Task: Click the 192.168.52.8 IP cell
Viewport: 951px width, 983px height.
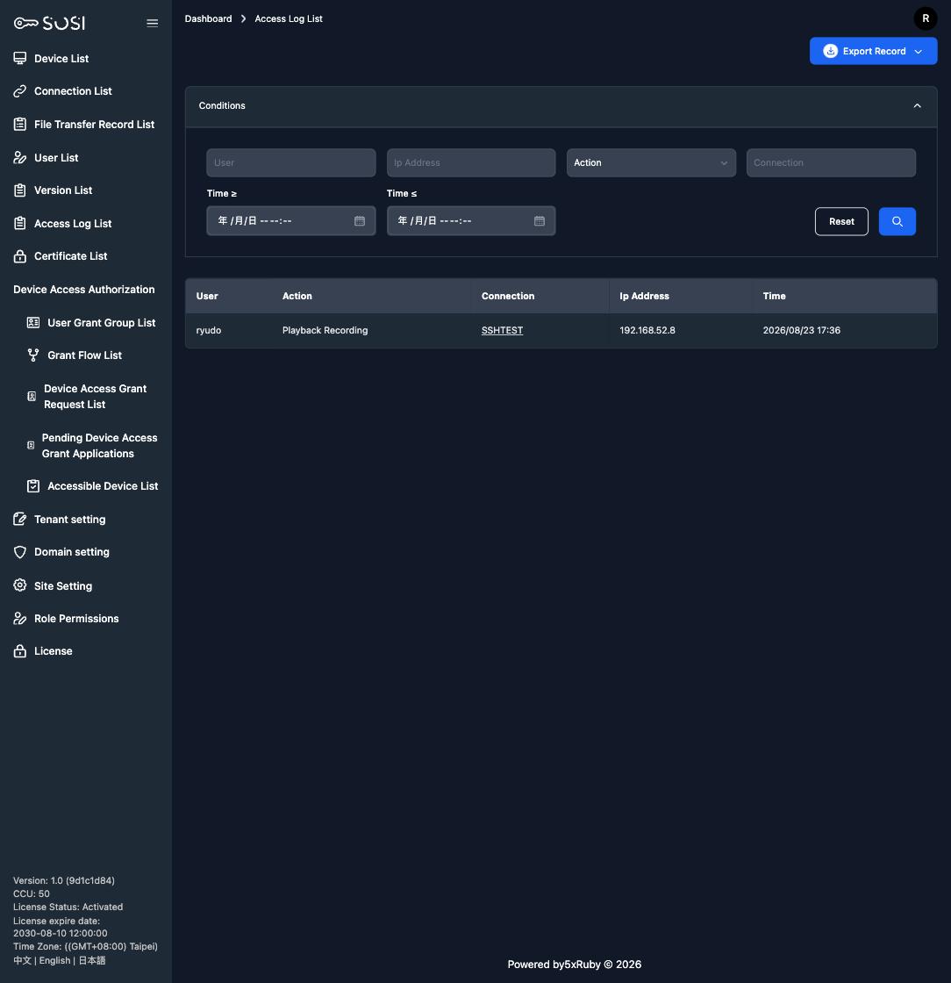Action: (x=647, y=330)
